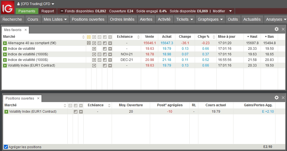287x151 pixels.
Task: Open account selector CFD Trading dropdown
Action: pos(36,4)
